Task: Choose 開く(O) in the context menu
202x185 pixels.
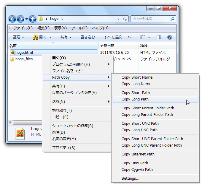Action: pyautogui.click(x=77, y=58)
